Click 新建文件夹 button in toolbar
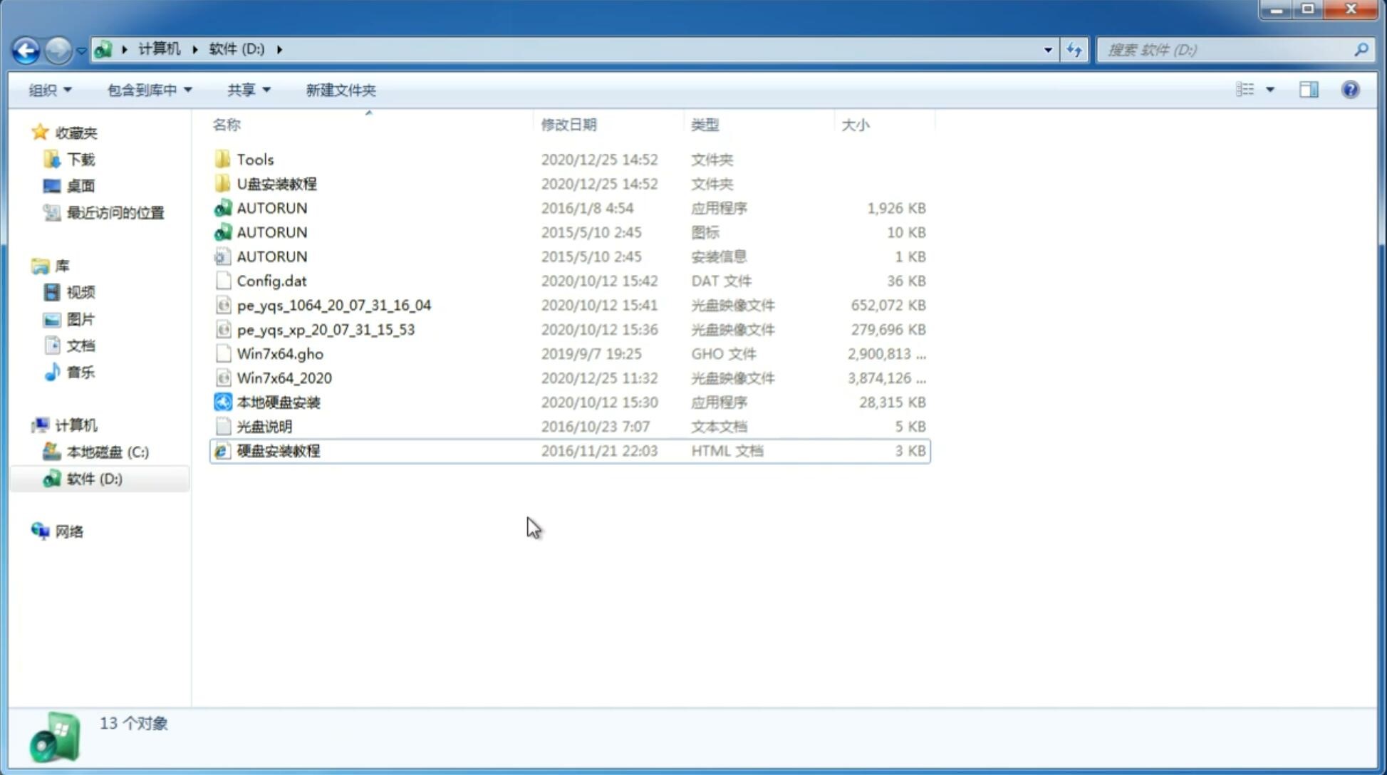Image resolution: width=1387 pixels, height=775 pixels. pyautogui.click(x=340, y=88)
